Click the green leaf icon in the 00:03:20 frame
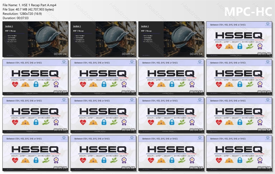The height and width of the screenshot is (174, 275). click(249, 84)
